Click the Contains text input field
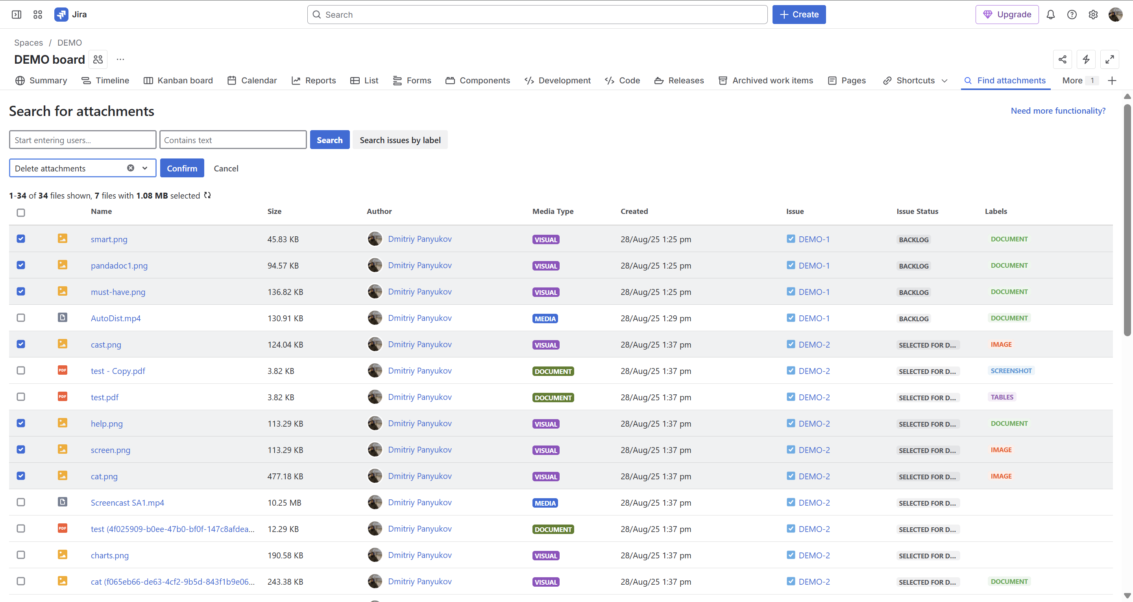This screenshot has width=1133, height=602. tap(233, 140)
